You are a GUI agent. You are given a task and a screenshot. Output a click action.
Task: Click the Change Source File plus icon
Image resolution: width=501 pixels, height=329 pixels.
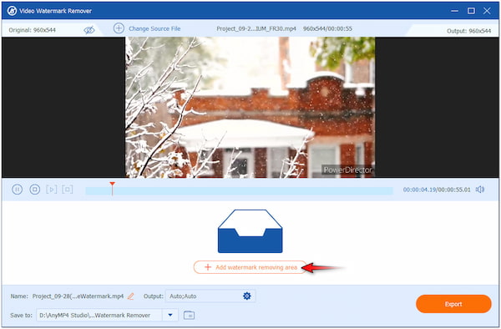coord(119,28)
